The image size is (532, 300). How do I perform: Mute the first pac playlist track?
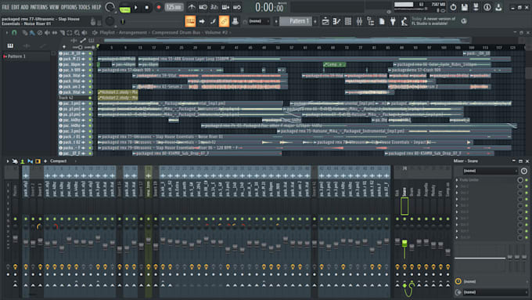pos(90,53)
